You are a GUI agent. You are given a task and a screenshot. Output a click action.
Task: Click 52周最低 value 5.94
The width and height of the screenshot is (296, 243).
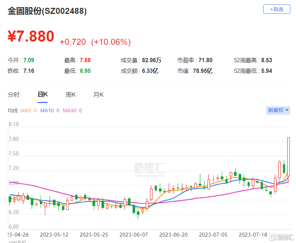click(x=267, y=71)
